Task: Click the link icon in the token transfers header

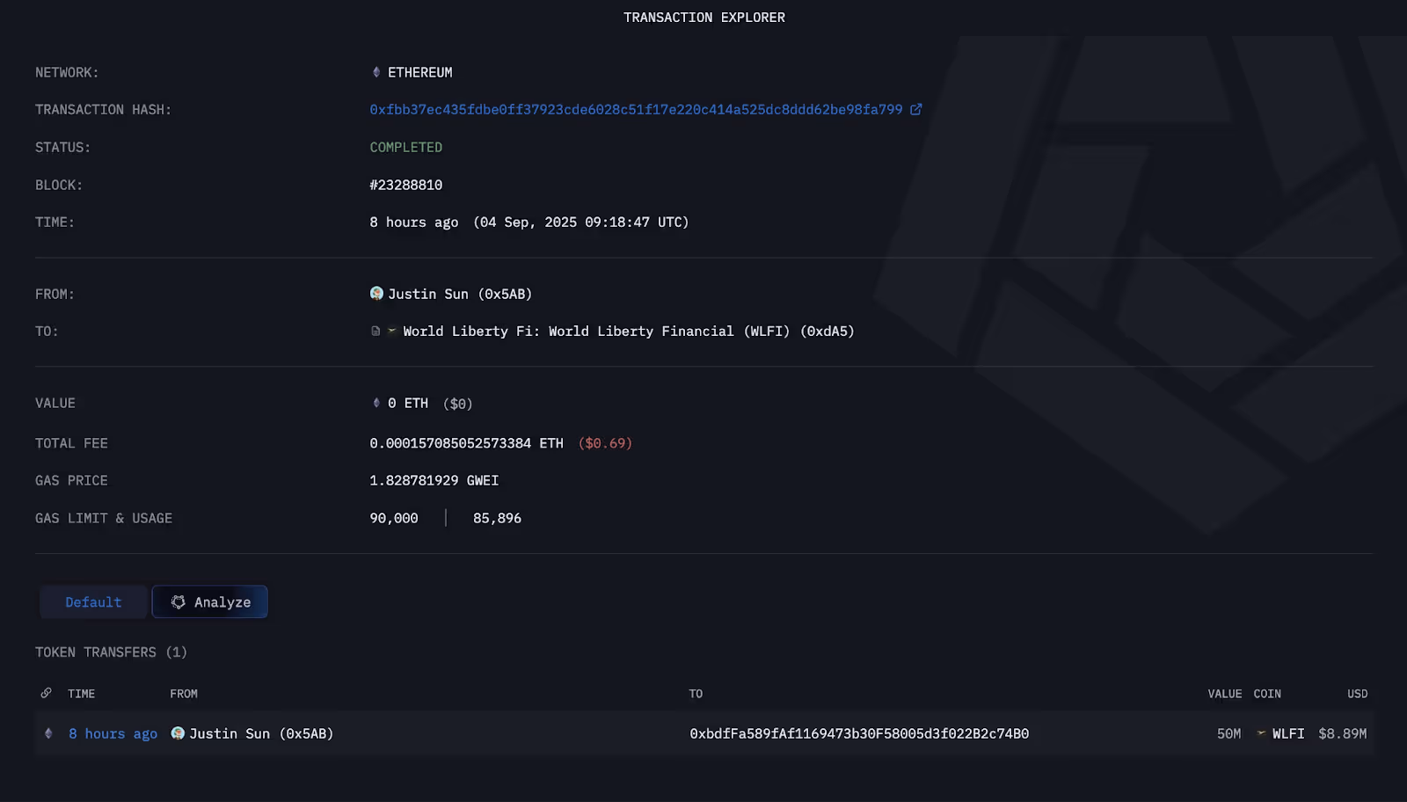Action: (46, 693)
